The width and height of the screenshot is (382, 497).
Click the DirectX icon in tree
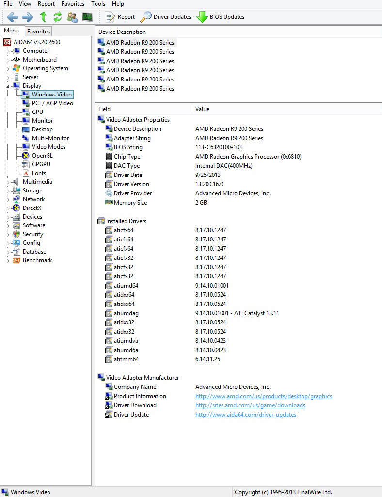[x=16, y=208]
